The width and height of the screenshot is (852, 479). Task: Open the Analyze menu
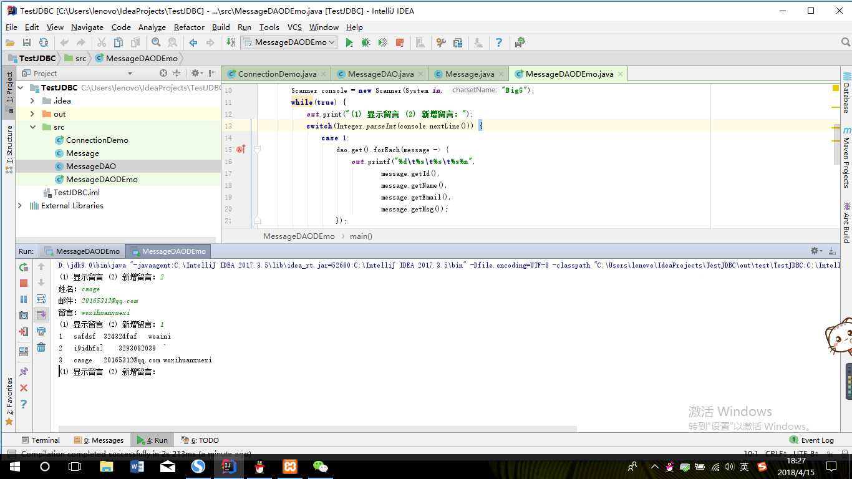point(152,27)
